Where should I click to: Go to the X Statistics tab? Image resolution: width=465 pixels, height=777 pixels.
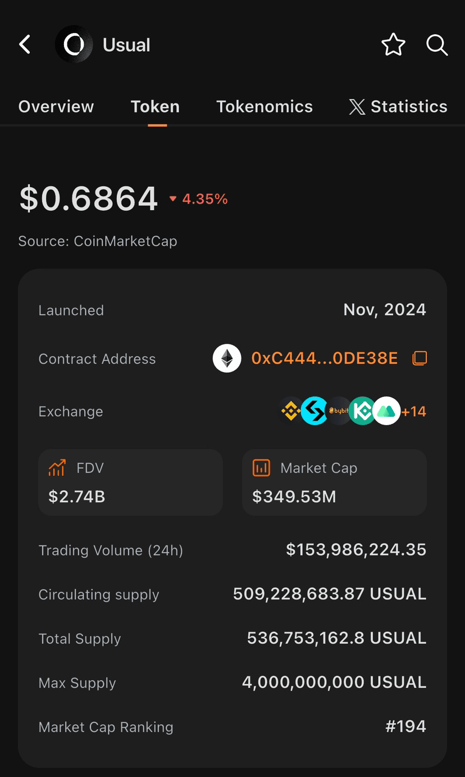point(398,106)
